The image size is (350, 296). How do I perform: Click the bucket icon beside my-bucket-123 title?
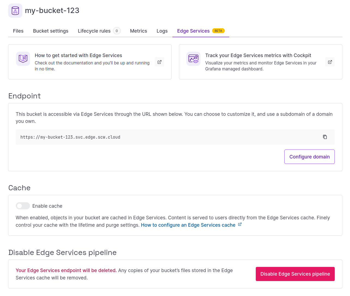coord(15,11)
